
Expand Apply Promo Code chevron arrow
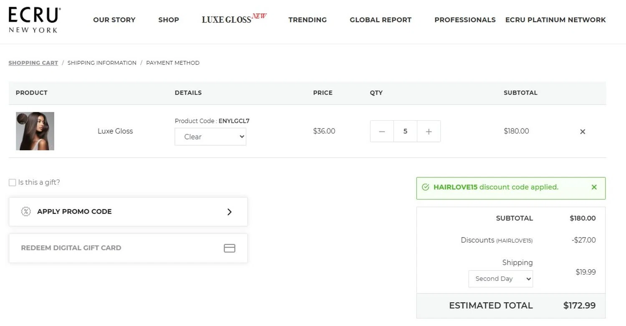coord(229,212)
